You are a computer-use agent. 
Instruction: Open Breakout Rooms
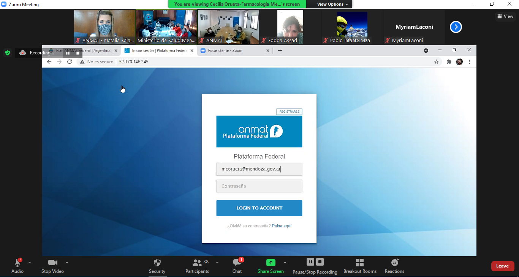pos(360,266)
